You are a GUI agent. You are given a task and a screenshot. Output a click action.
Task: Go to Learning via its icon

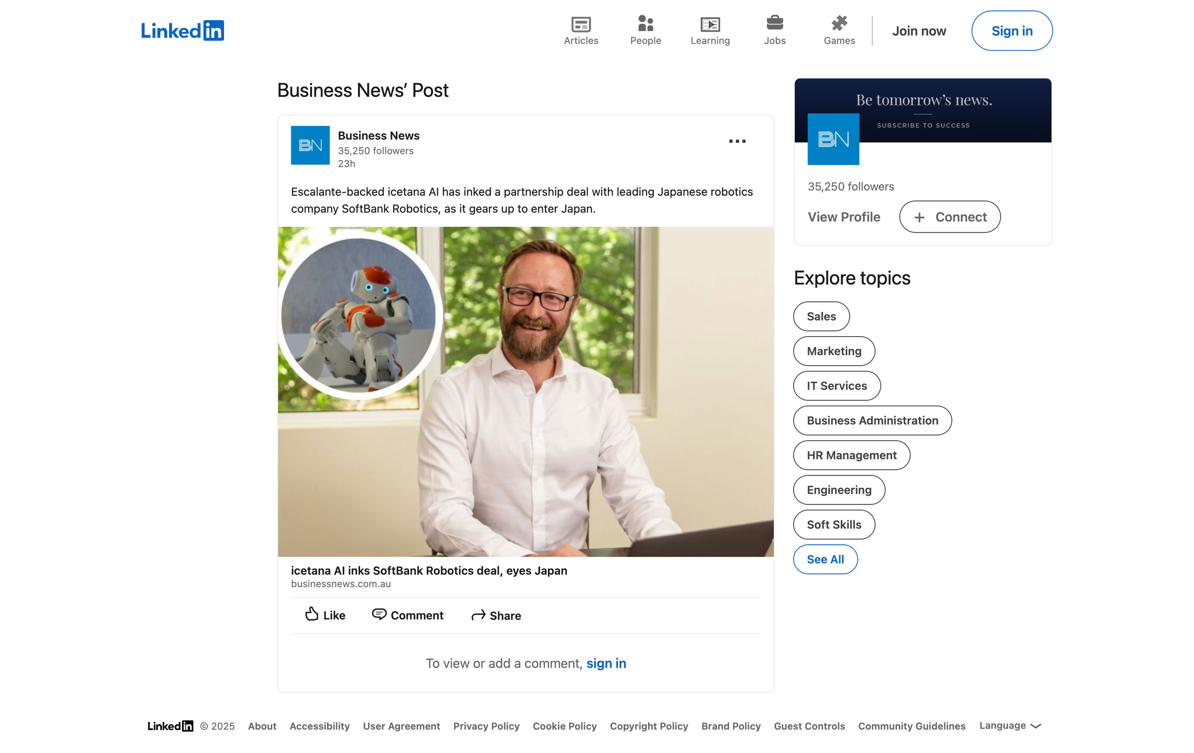pos(710,24)
